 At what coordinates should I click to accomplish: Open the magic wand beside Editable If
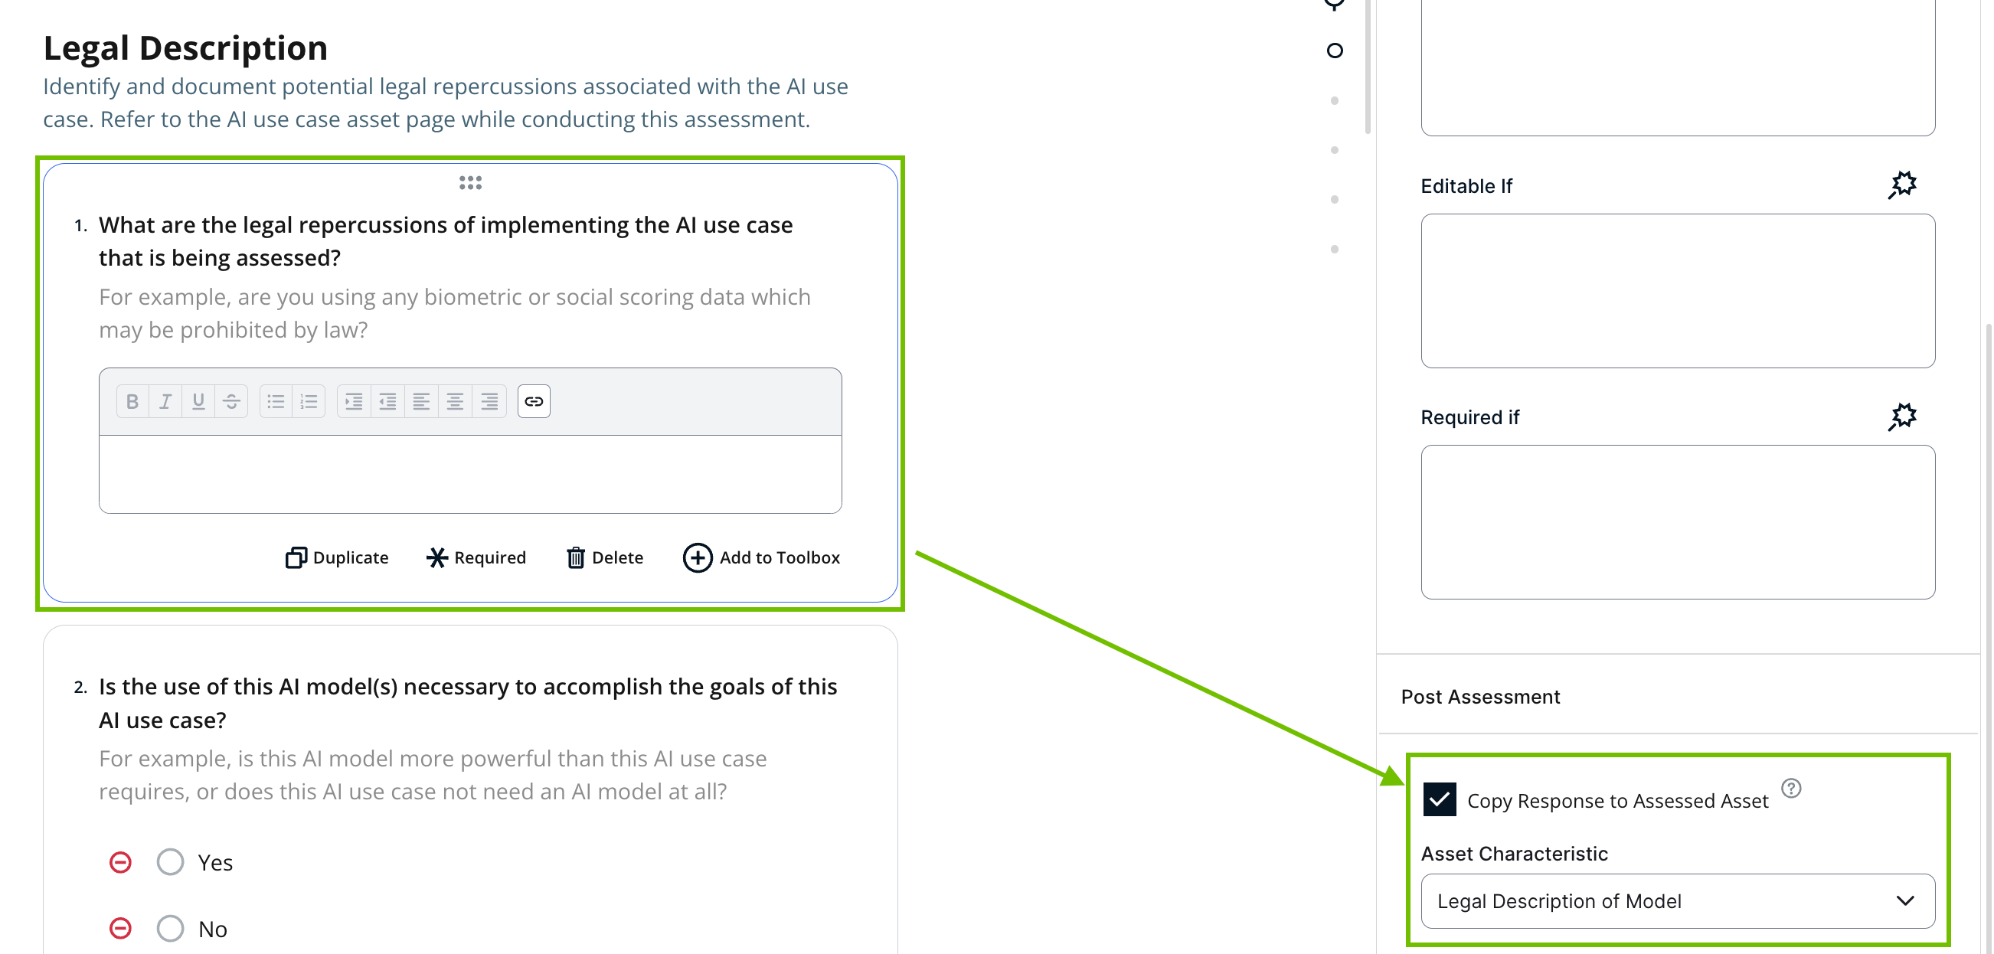(x=1902, y=186)
